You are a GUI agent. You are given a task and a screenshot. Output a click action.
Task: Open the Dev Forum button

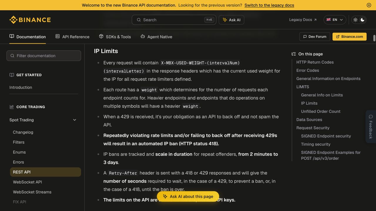pyautogui.click(x=315, y=37)
